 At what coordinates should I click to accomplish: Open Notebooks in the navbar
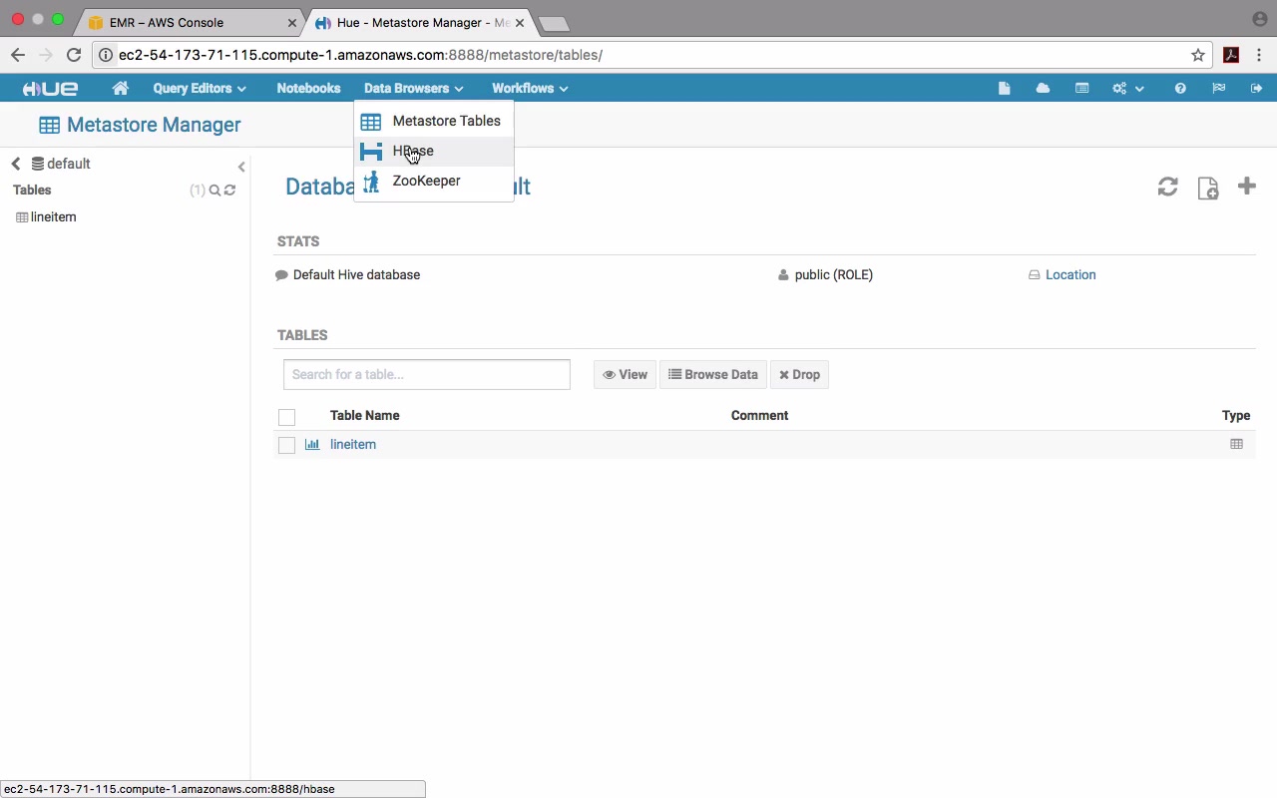coord(308,88)
